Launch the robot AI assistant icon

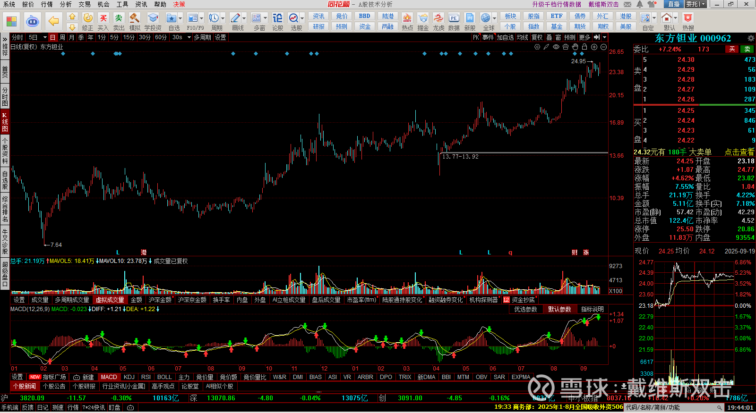32,21
